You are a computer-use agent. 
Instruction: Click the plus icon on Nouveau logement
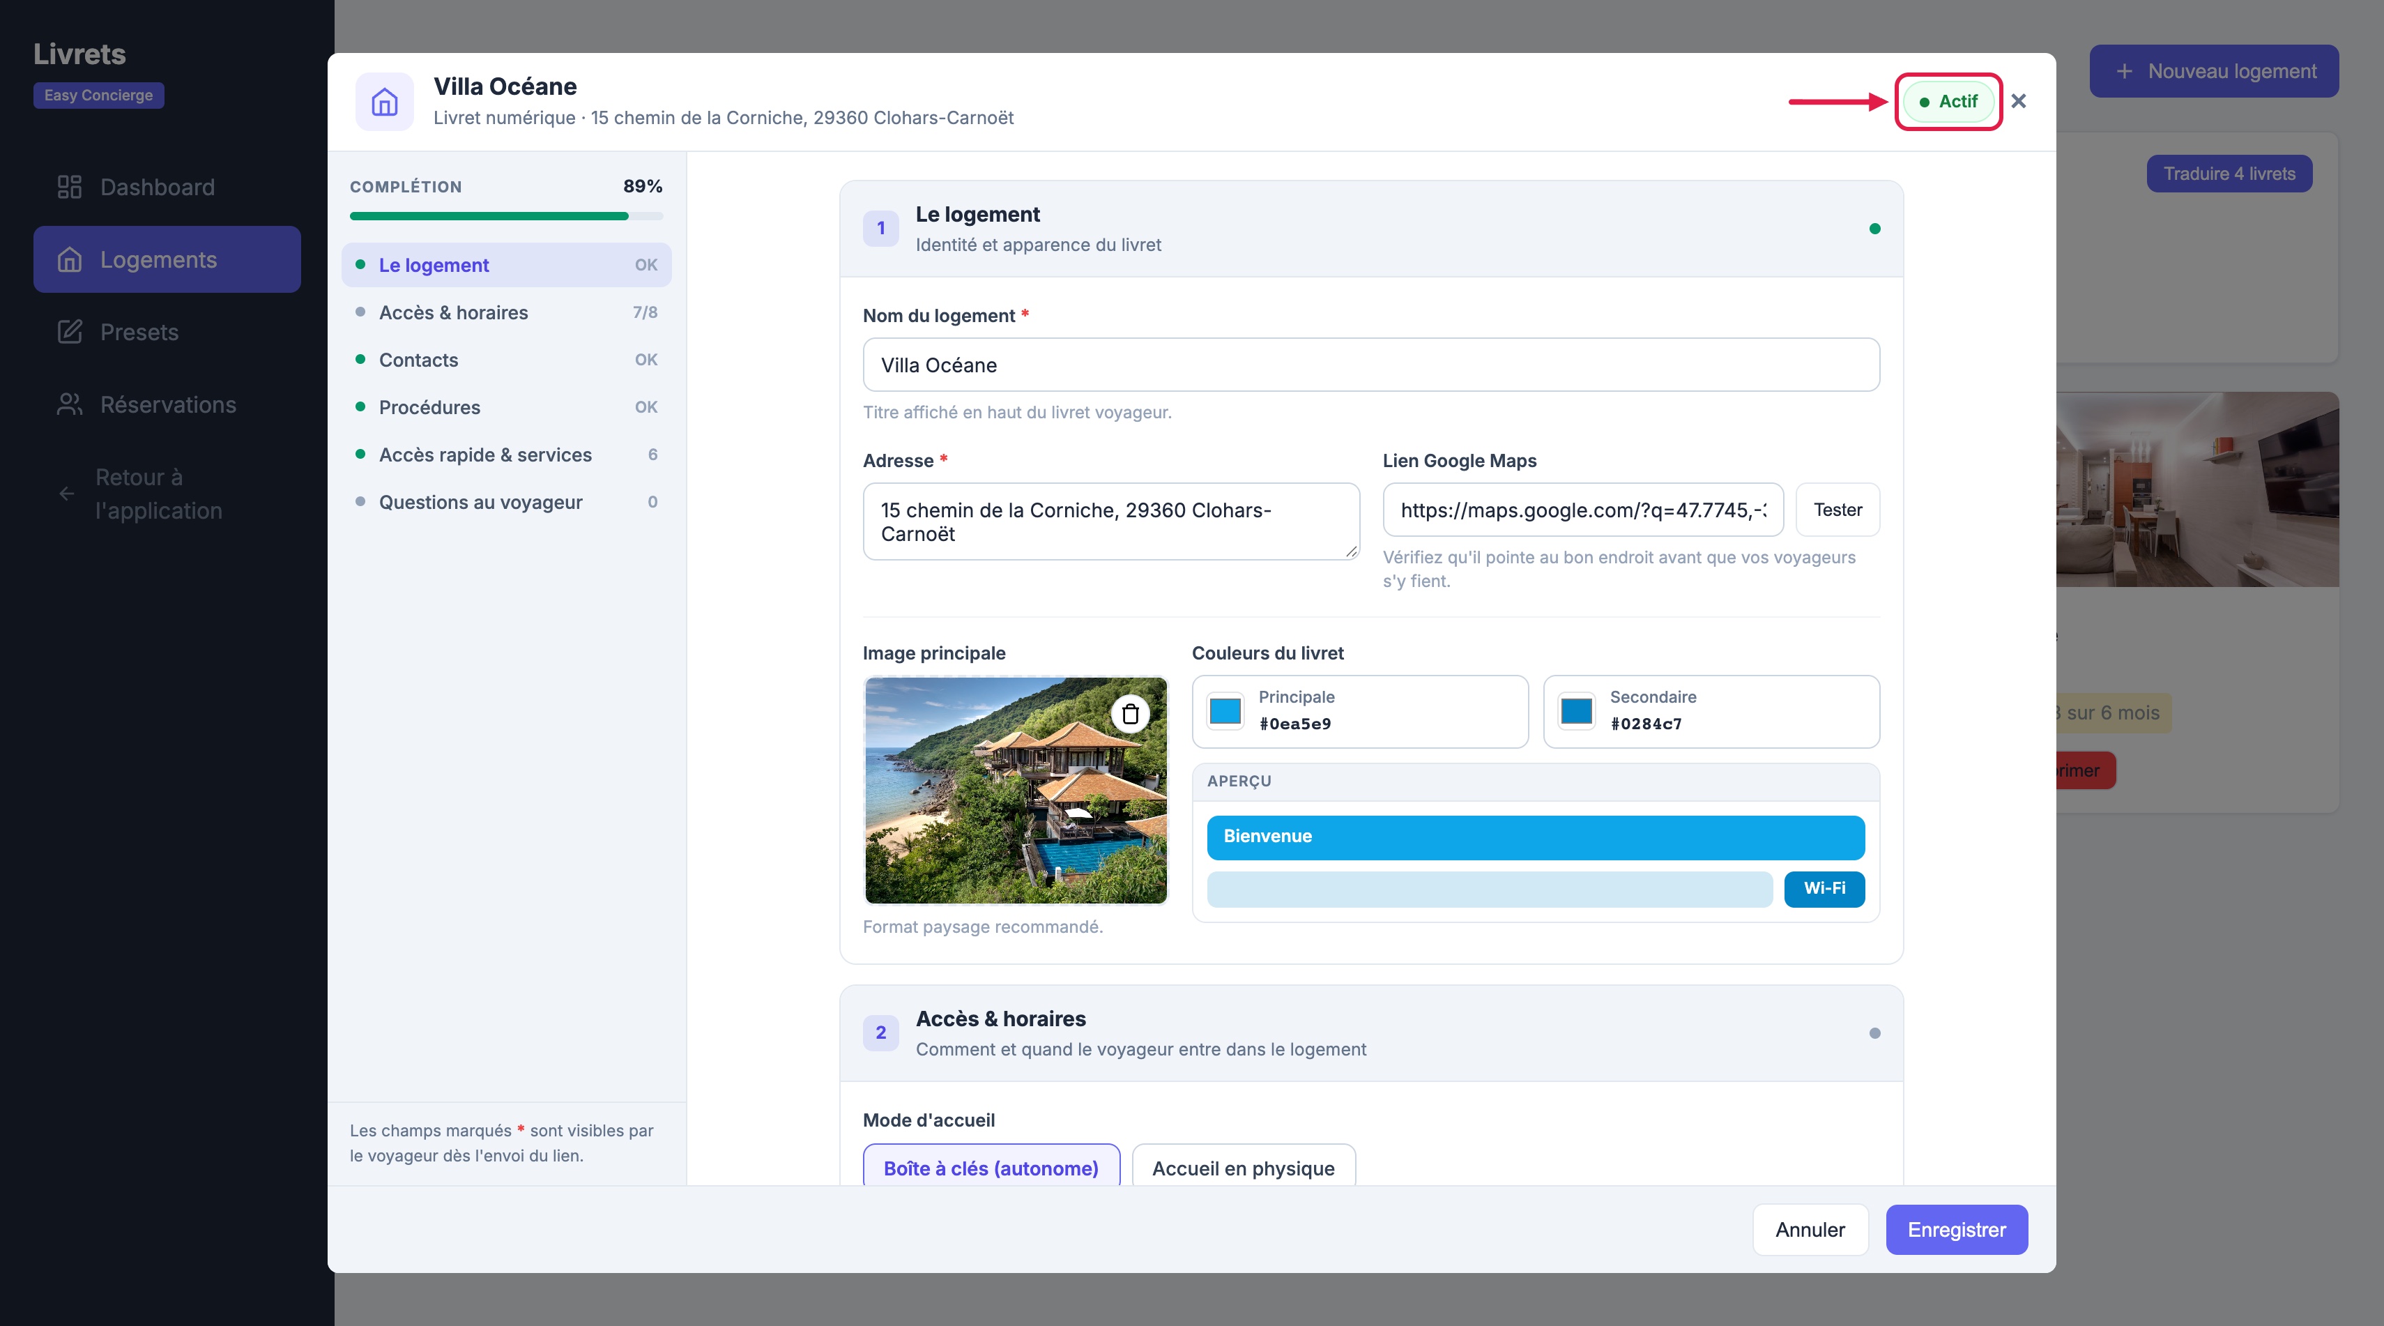coord(2124,71)
